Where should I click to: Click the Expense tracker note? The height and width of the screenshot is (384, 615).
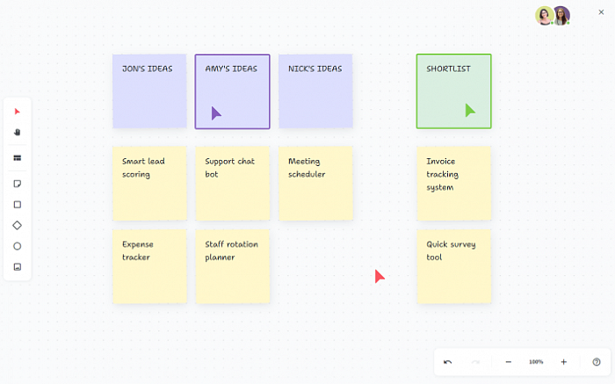149,266
